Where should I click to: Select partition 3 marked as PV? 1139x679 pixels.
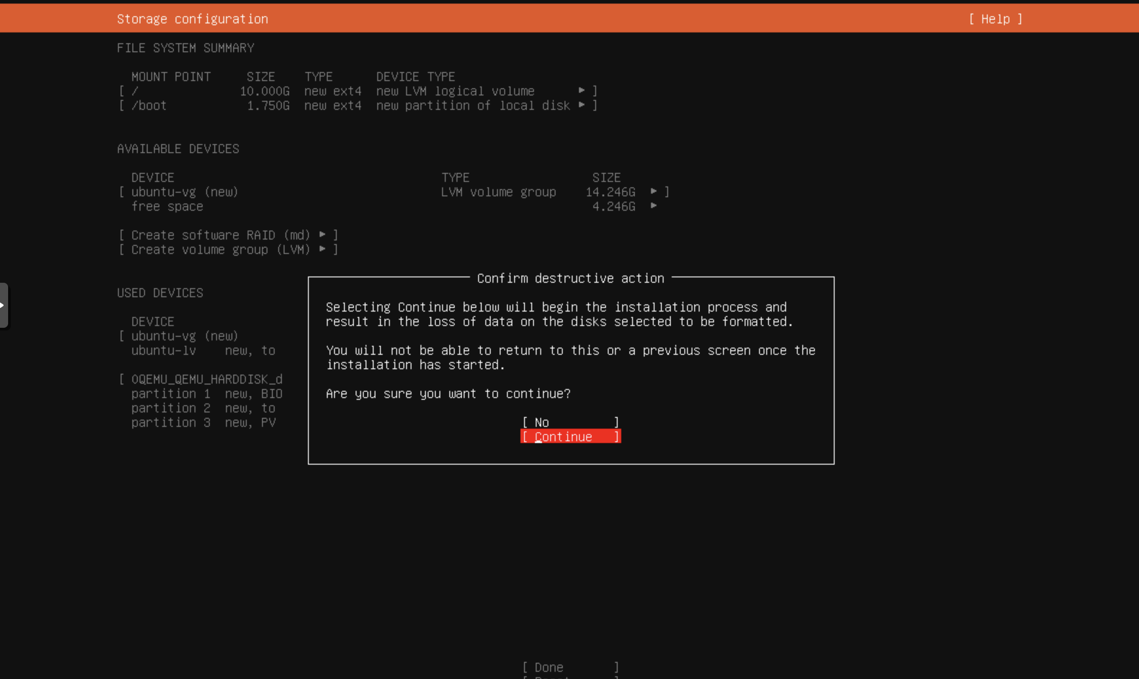pos(171,423)
